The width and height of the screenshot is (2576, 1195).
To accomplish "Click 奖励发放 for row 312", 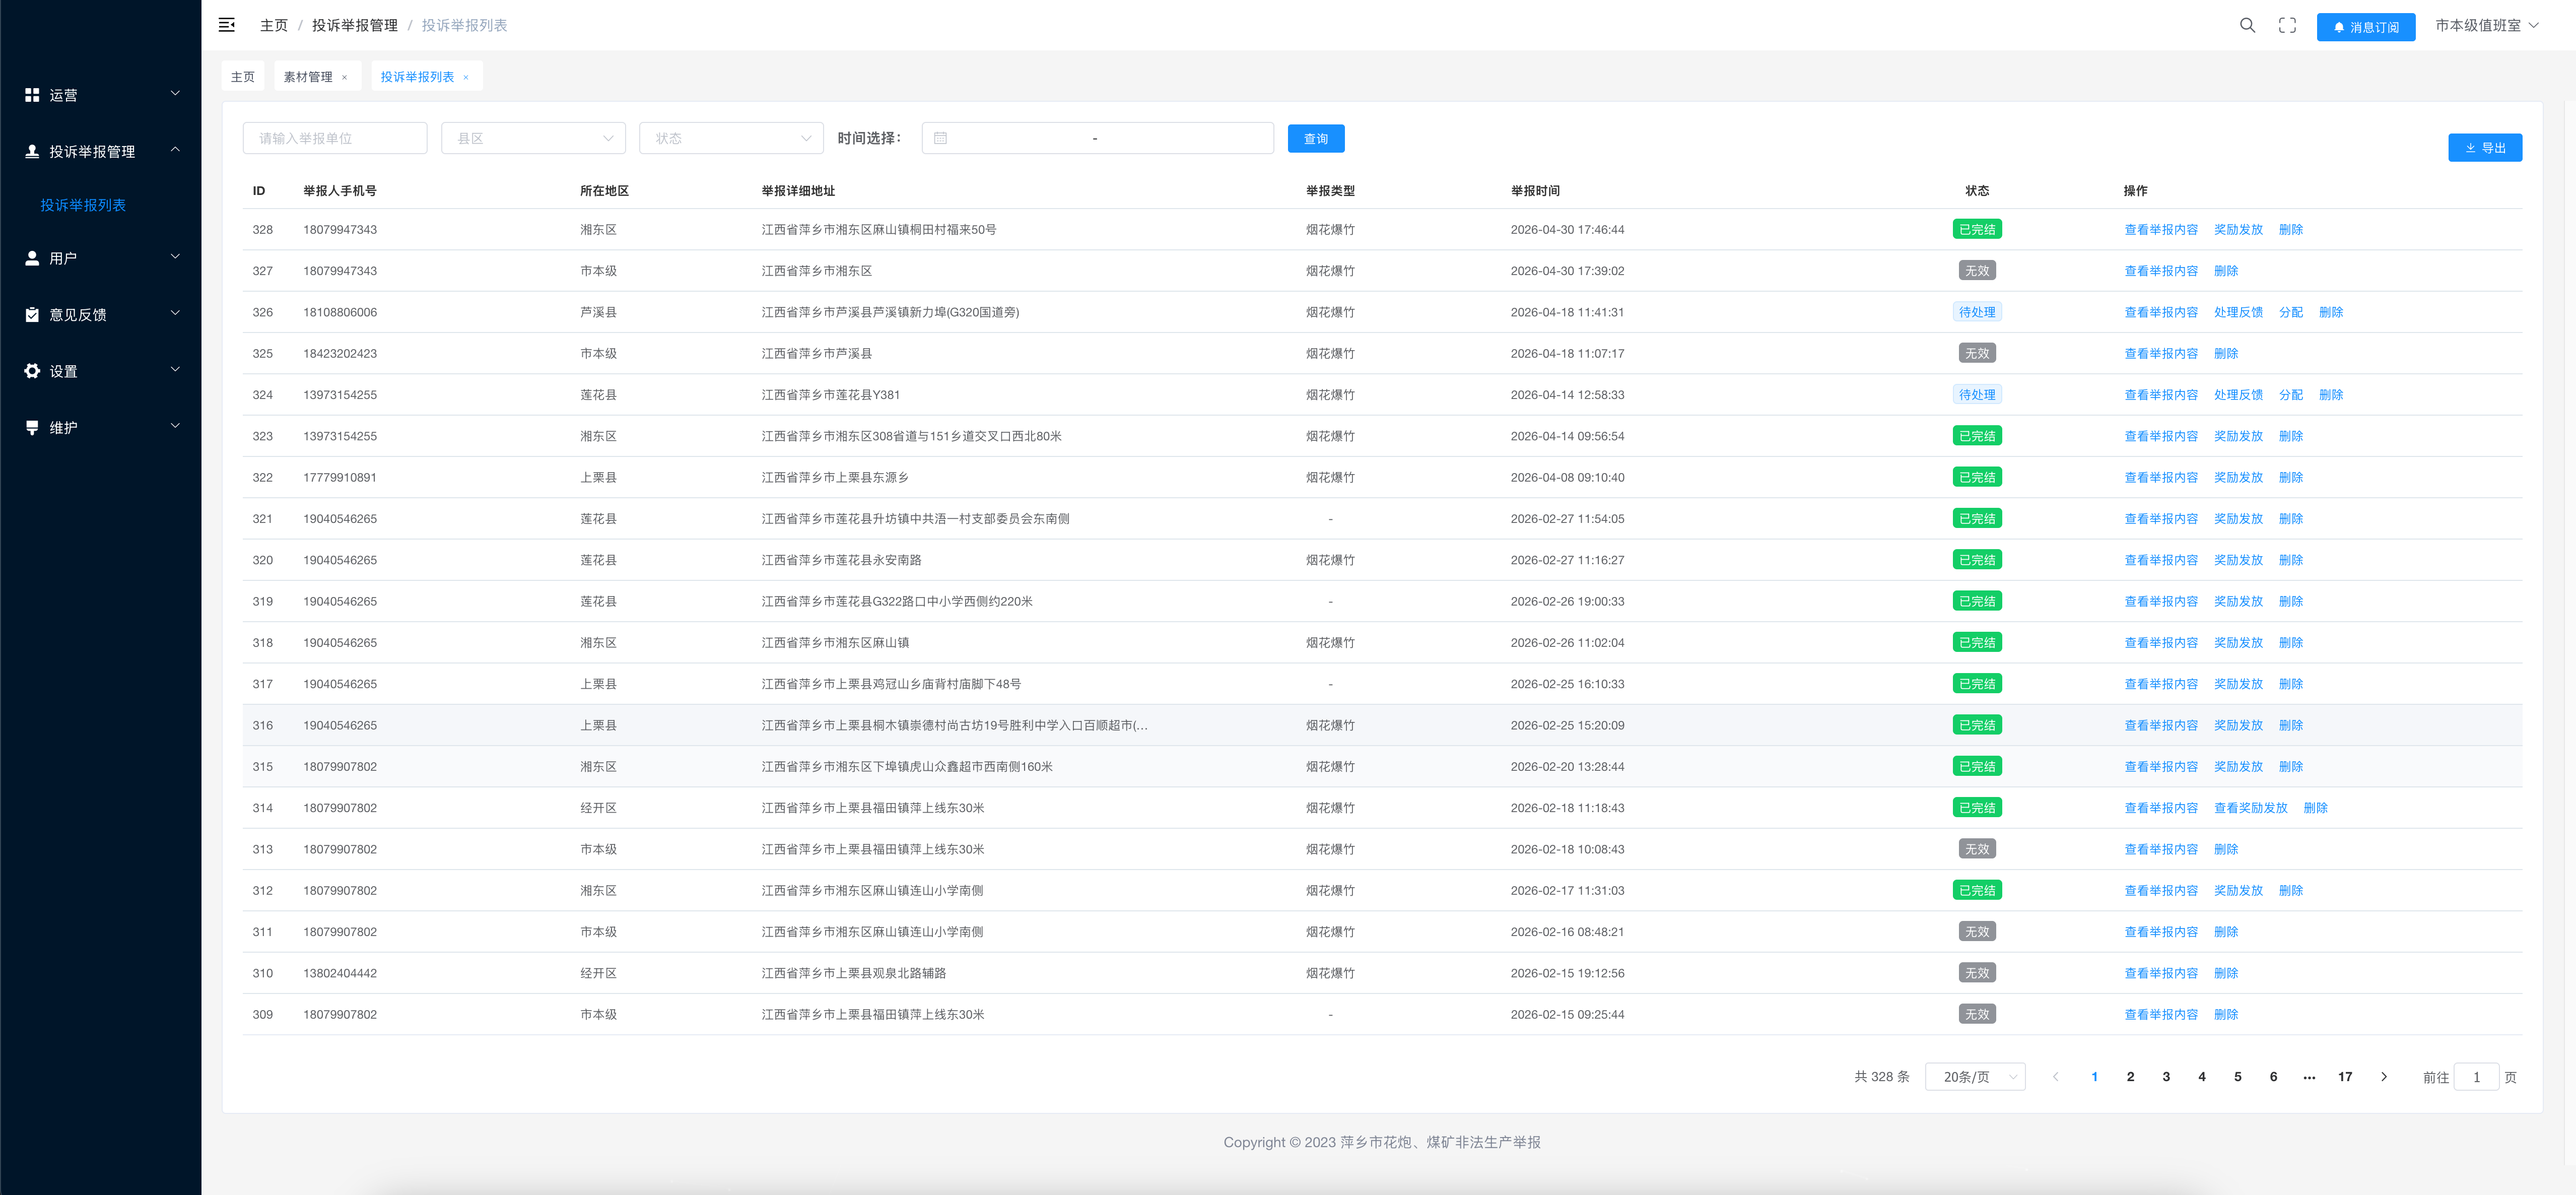I will (2238, 890).
